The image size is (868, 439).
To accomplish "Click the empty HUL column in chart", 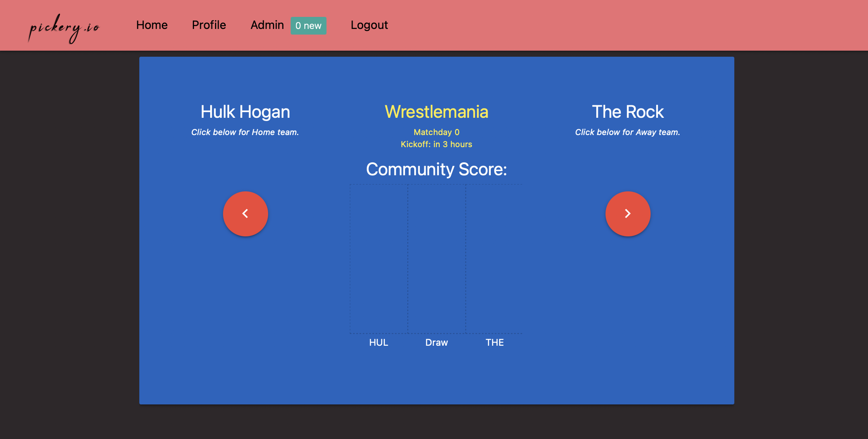I will pos(379,259).
